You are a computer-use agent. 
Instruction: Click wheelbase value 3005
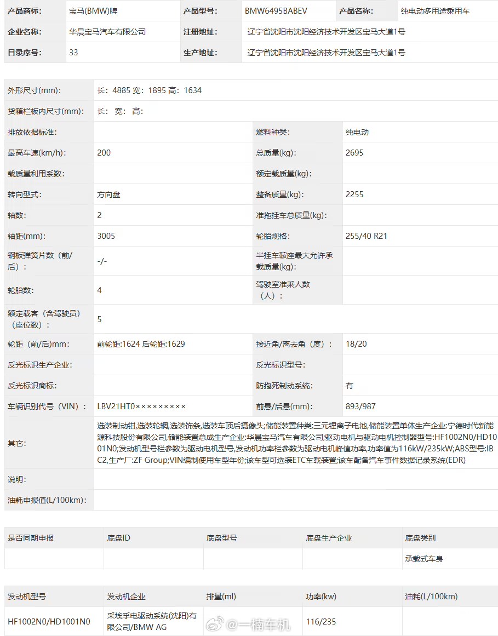[106, 236]
